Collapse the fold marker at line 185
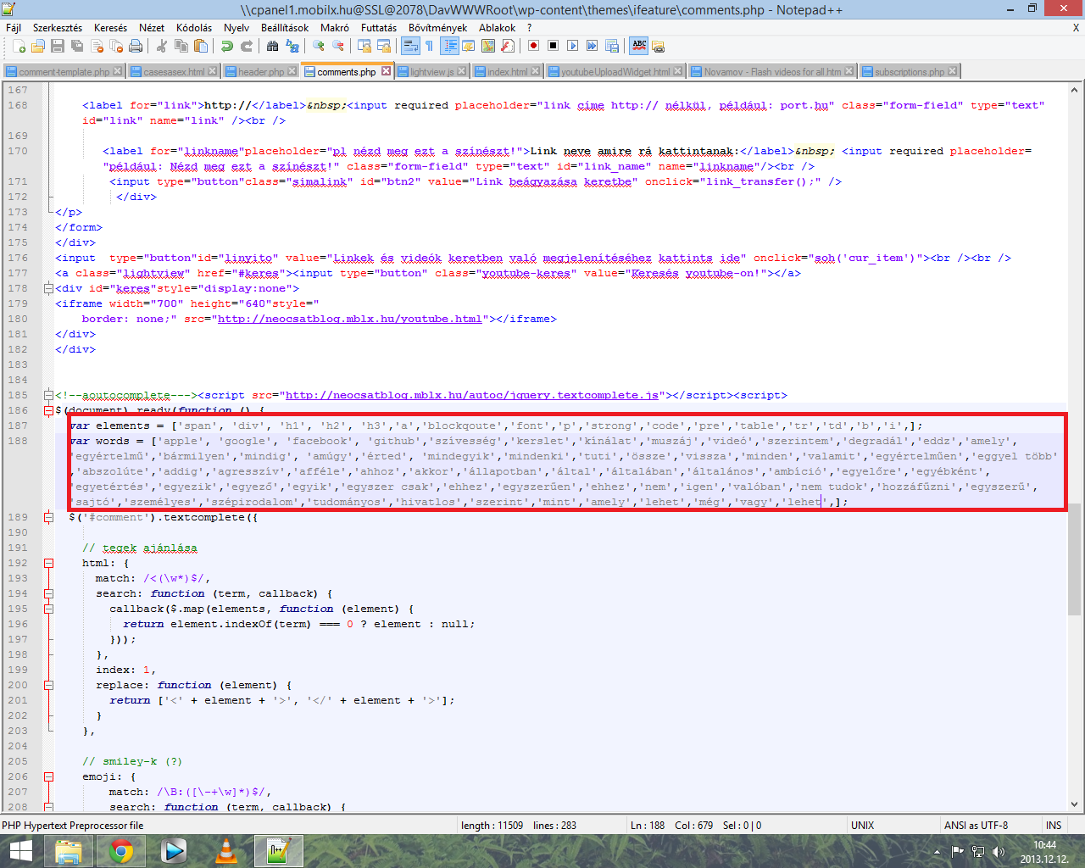The image size is (1085, 868). point(48,395)
